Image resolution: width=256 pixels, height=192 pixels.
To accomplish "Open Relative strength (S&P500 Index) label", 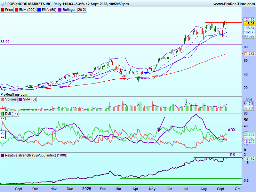I will tap(36, 156).
